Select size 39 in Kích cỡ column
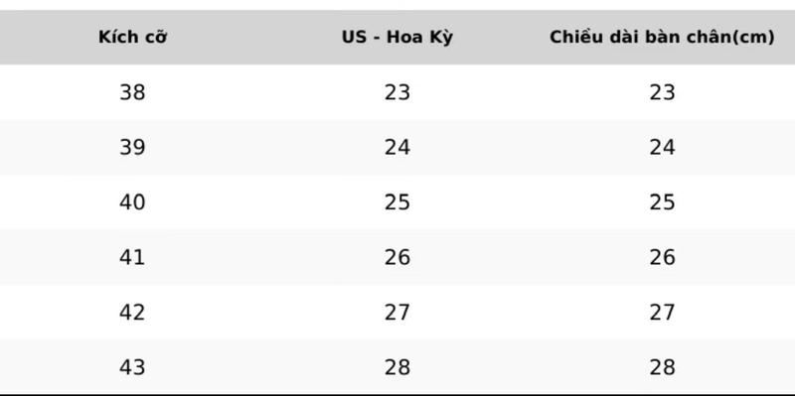The height and width of the screenshot is (396, 795). pos(132,147)
